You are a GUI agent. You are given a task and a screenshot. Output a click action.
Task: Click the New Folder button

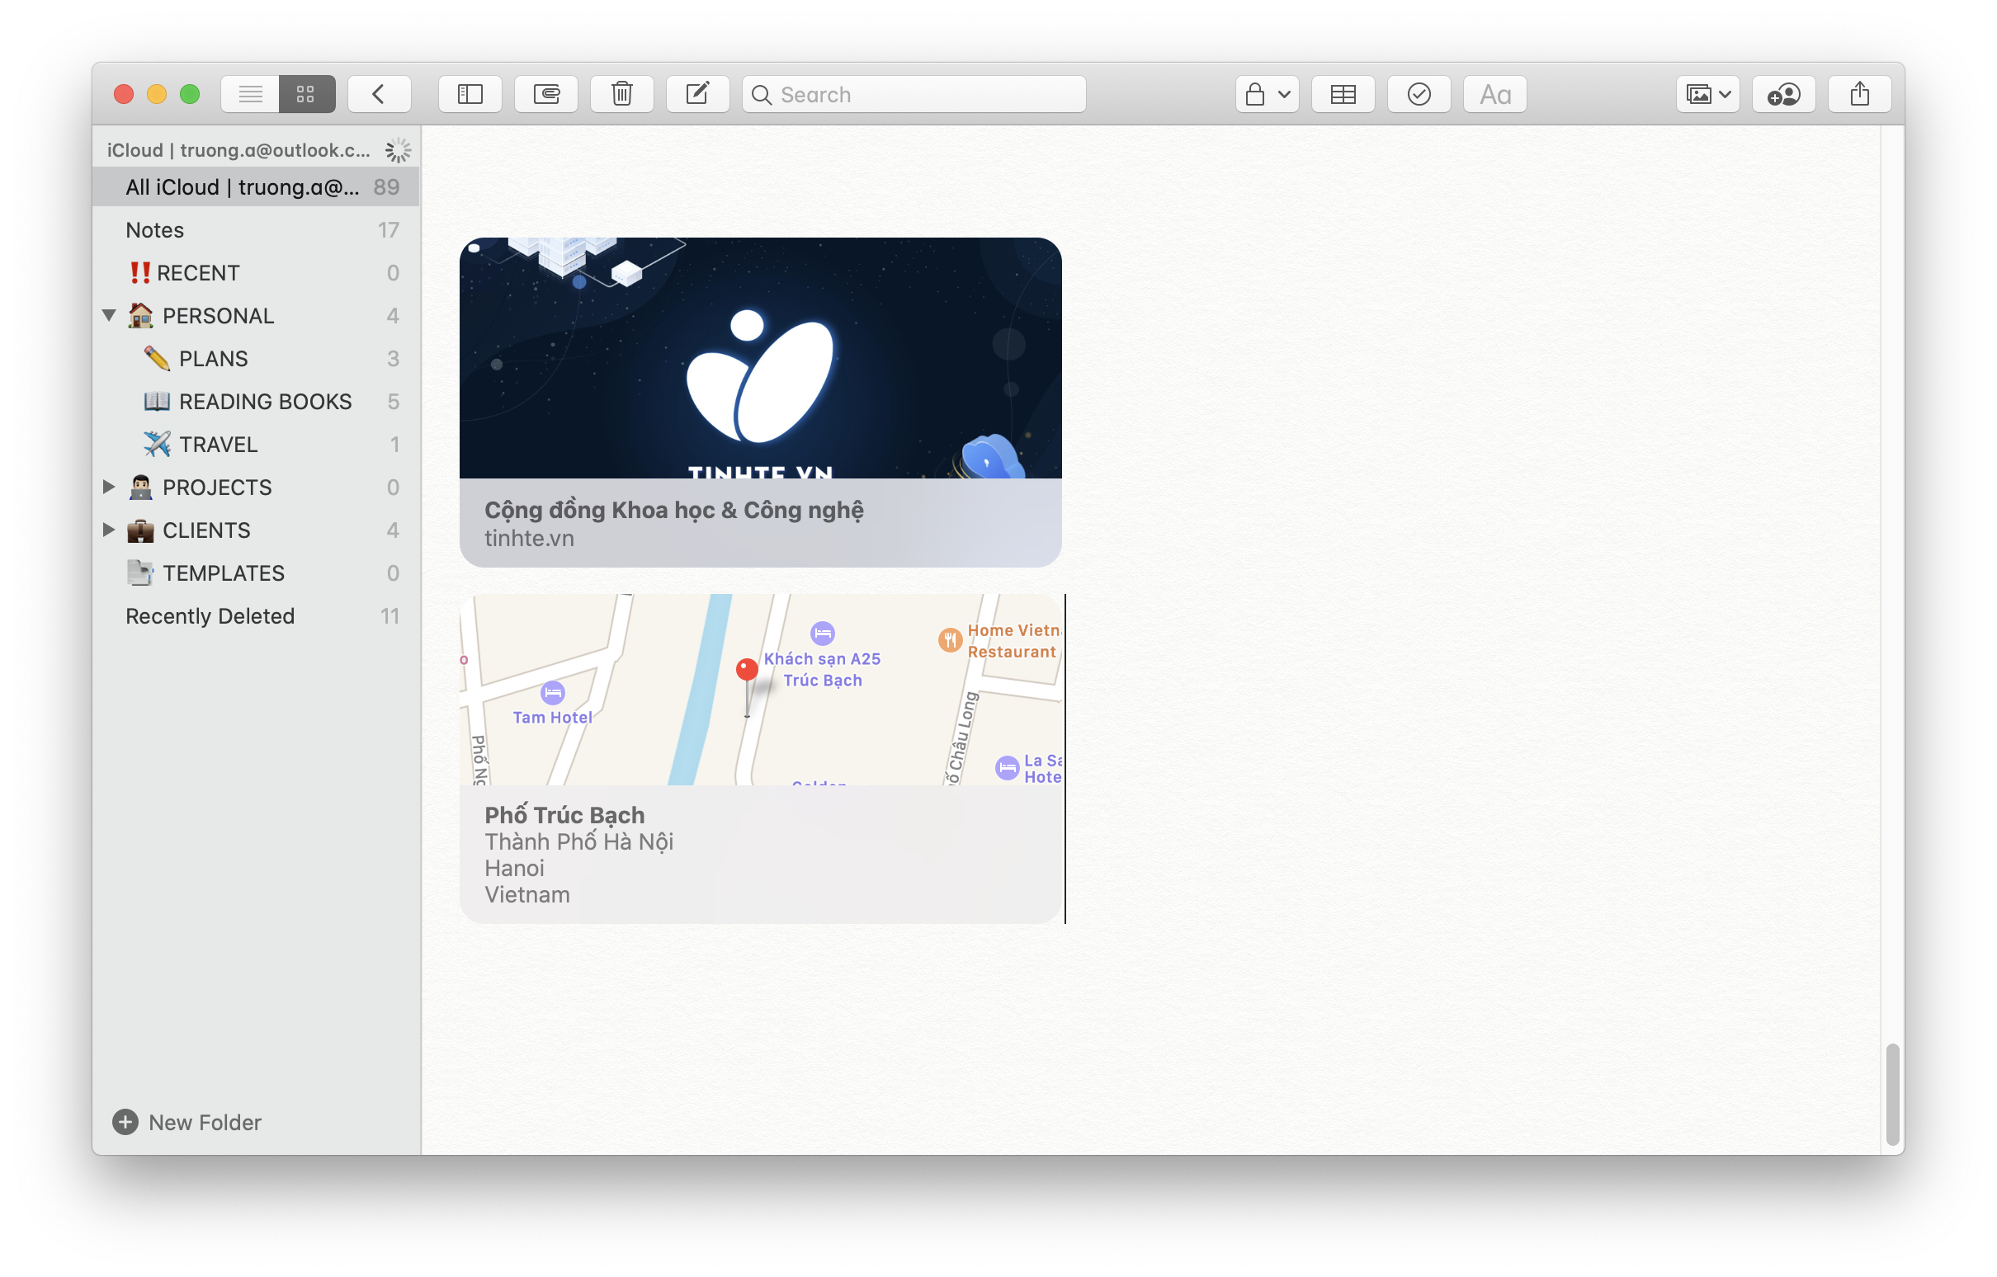pyautogui.click(x=187, y=1122)
